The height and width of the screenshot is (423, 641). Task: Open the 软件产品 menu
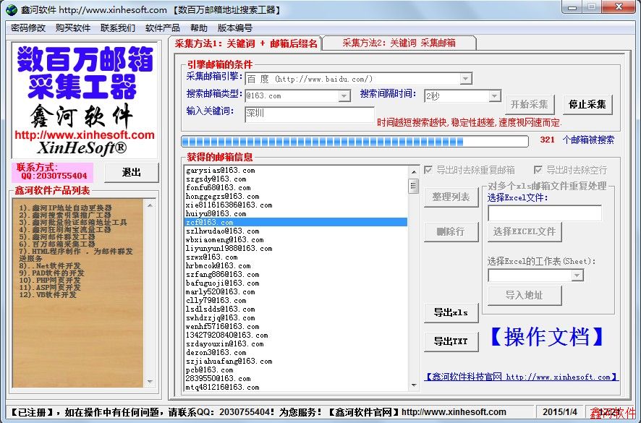click(163, 27)
